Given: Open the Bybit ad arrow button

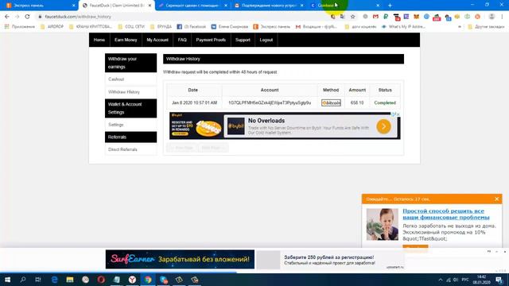Looking at the screenshot, I should click(383, 126).
